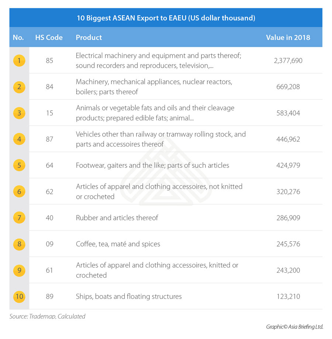Click the yellow number 2 badge

[19, 87]
